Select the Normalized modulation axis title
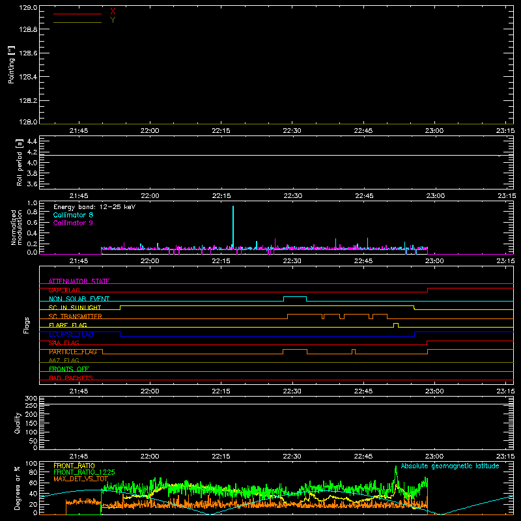Viewport: 521px width, 521px height. (x=16, y=227)
